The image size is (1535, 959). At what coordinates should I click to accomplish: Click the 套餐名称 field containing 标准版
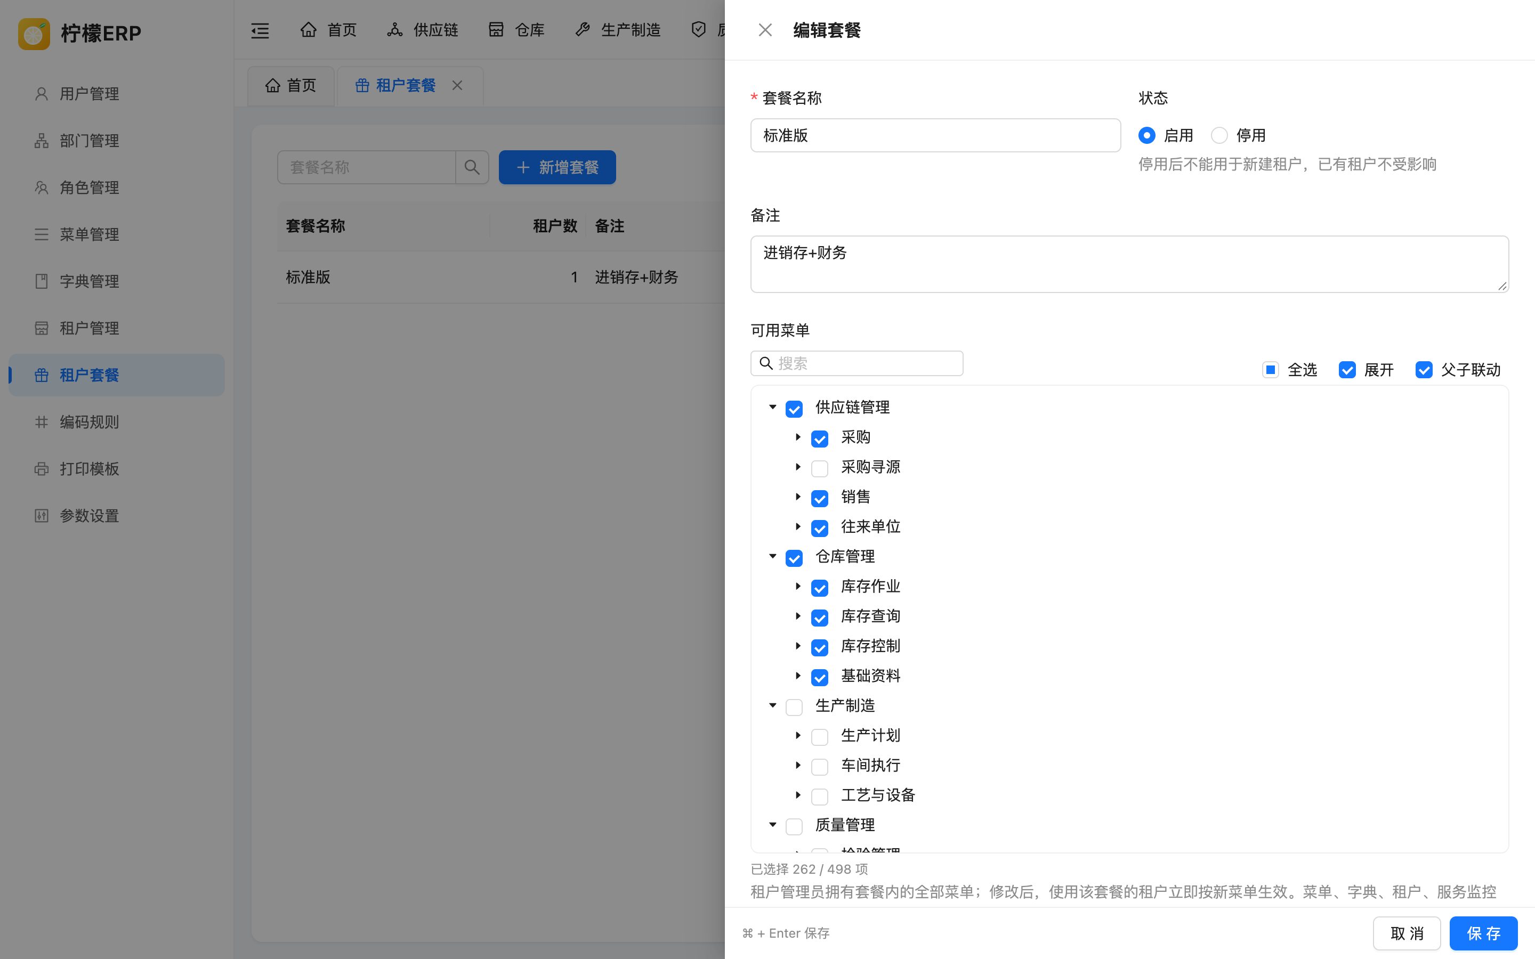[935, 135]
